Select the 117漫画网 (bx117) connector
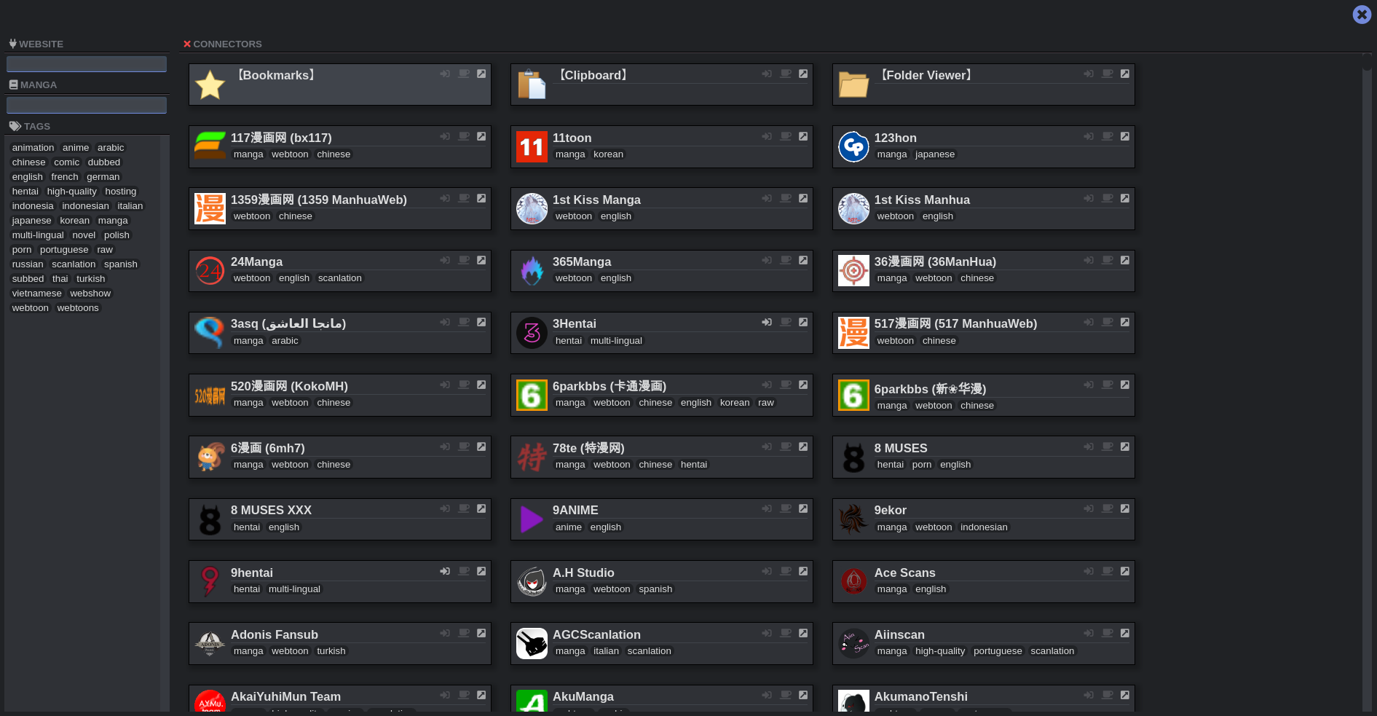This screenshot has width=1377, height=716. 340,146
